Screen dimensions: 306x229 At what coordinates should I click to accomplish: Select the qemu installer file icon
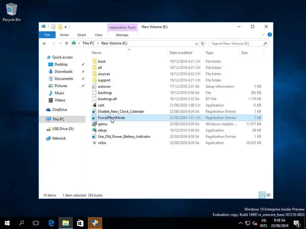tap(94, 124)
